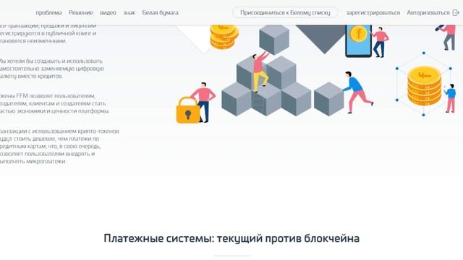Click the "Авторизоваться" link
The image size is (463, 260).
[428, 13]
